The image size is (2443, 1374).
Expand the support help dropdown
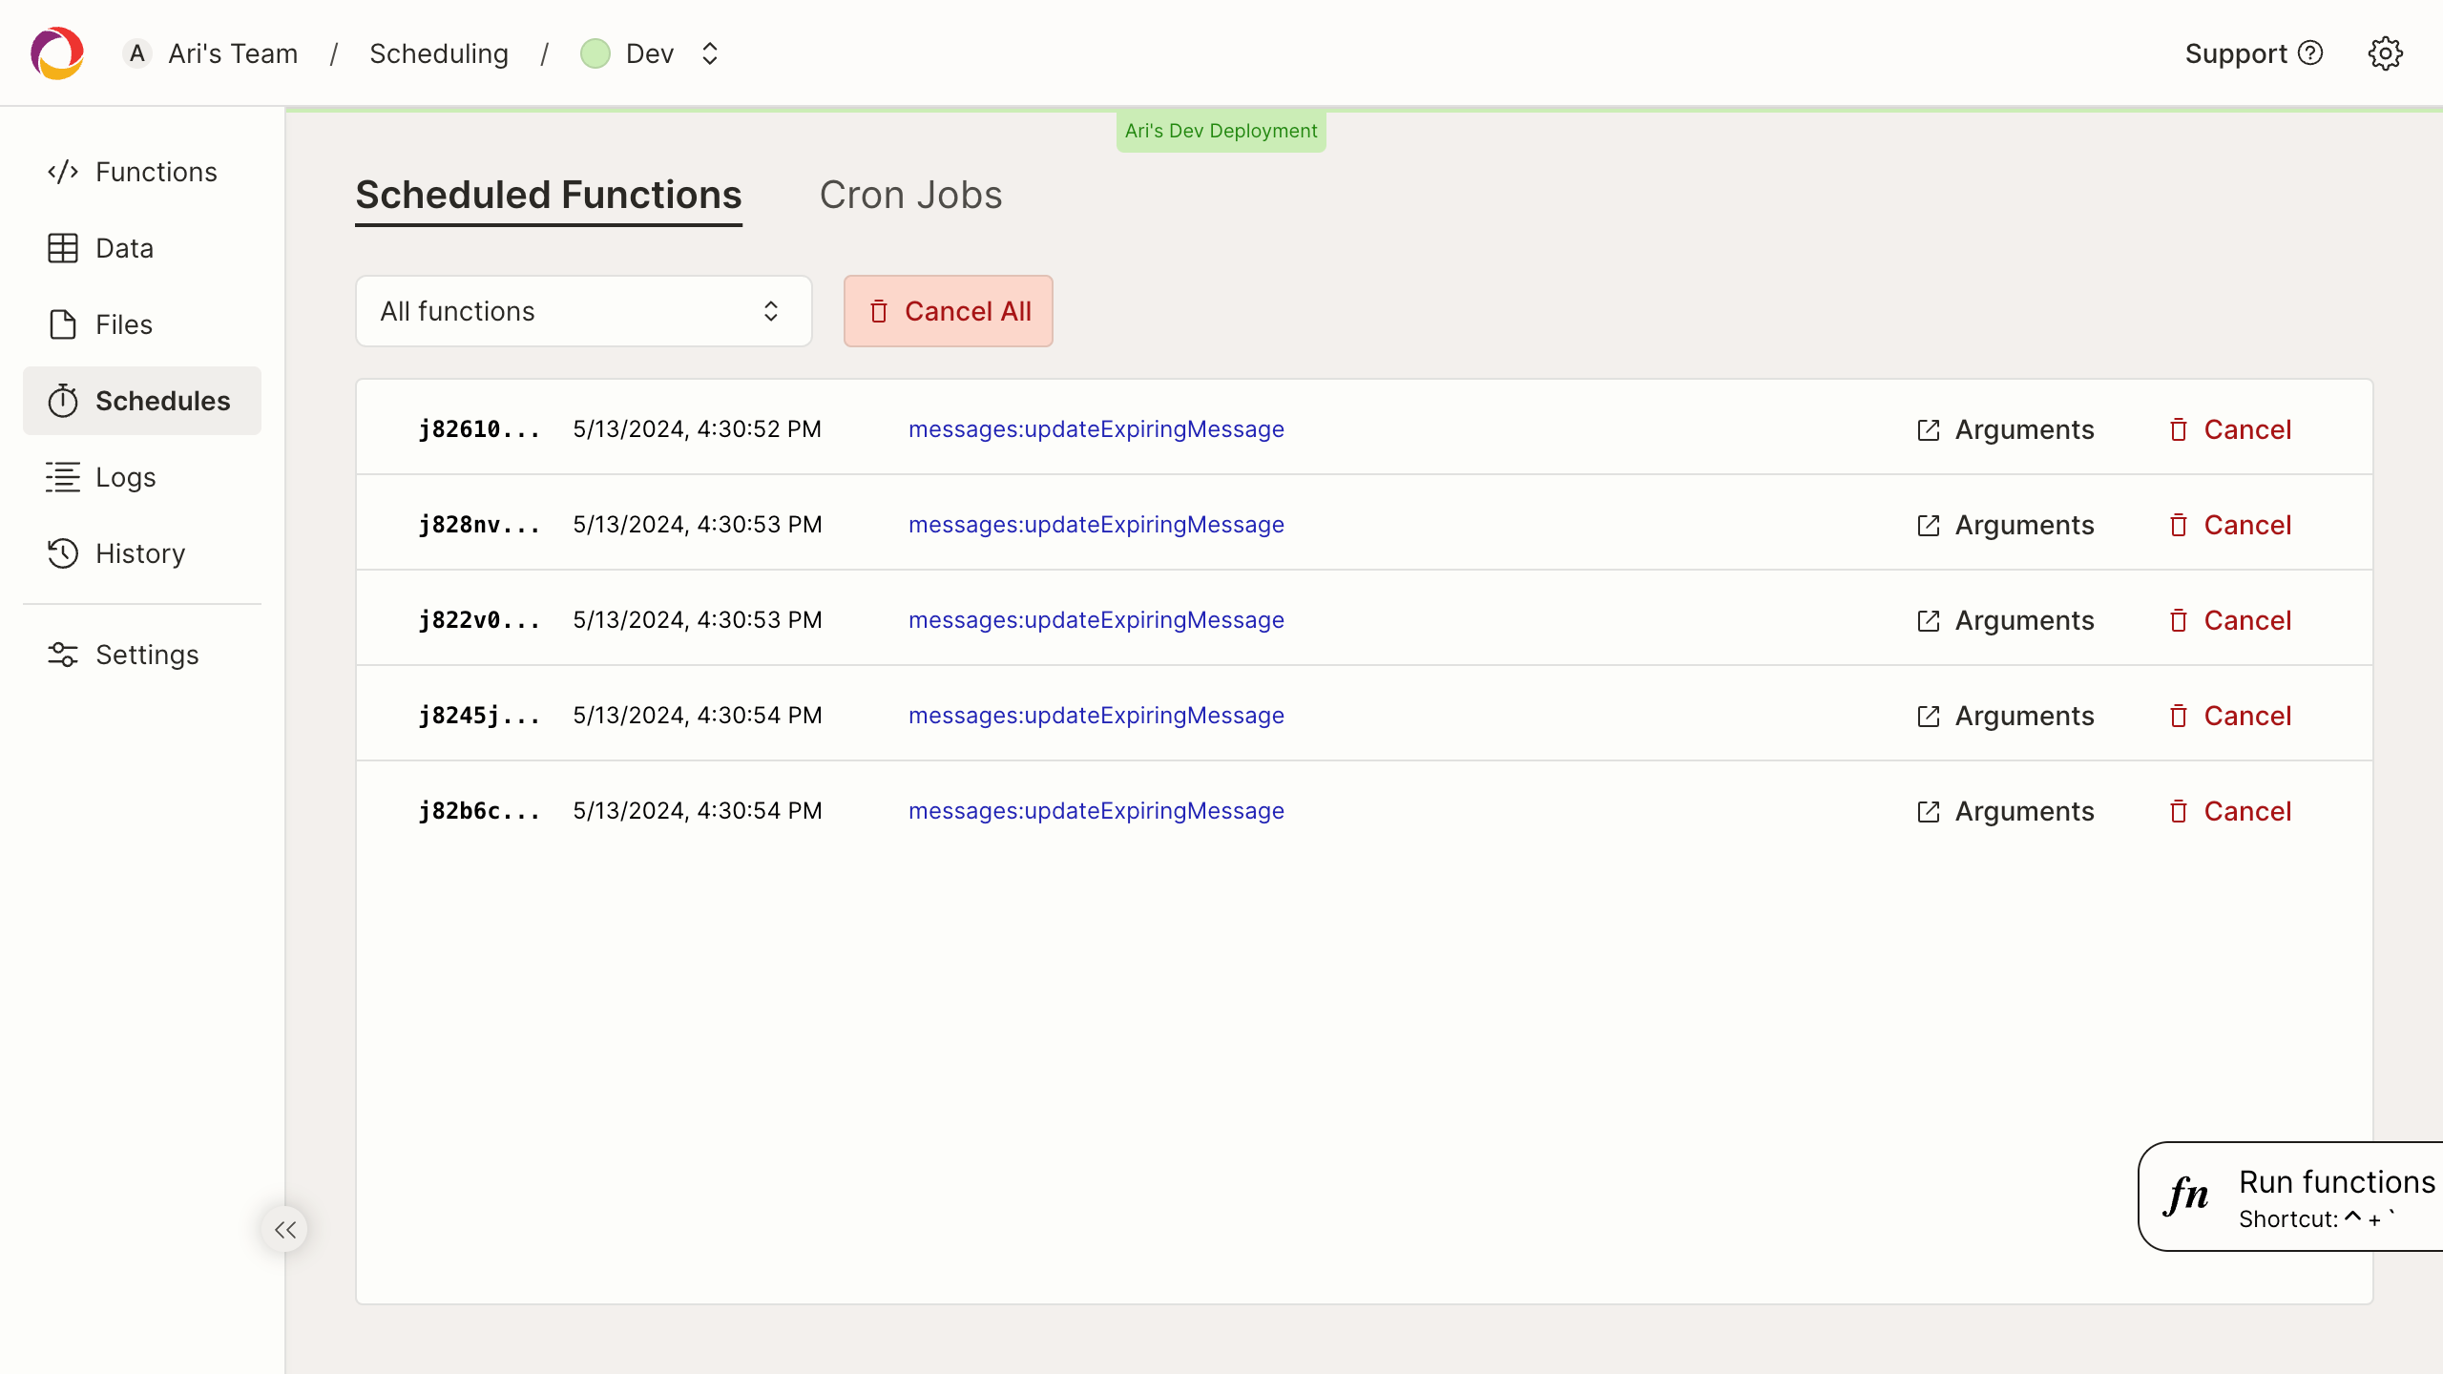[x=2255, y=53]
